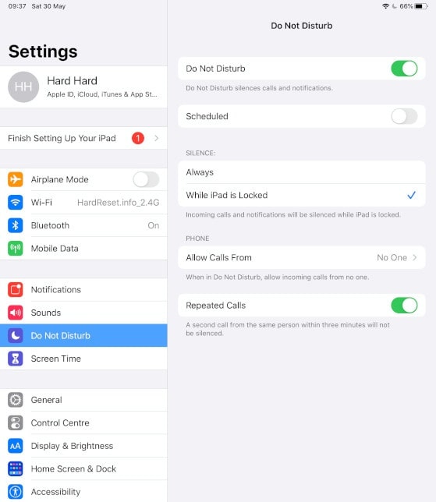Open Finish Setting Up Your iPad chevron
Image resolution: width=436 pixels, height=502 pixels.
[156, 138]
